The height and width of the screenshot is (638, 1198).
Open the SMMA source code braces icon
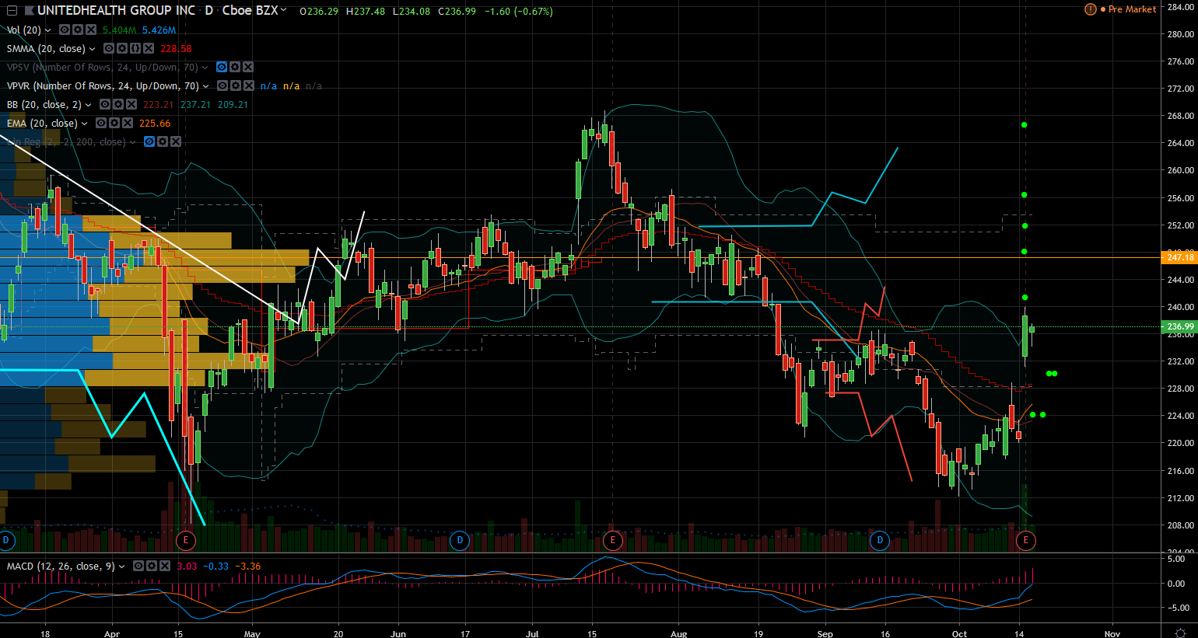[135, 48]
